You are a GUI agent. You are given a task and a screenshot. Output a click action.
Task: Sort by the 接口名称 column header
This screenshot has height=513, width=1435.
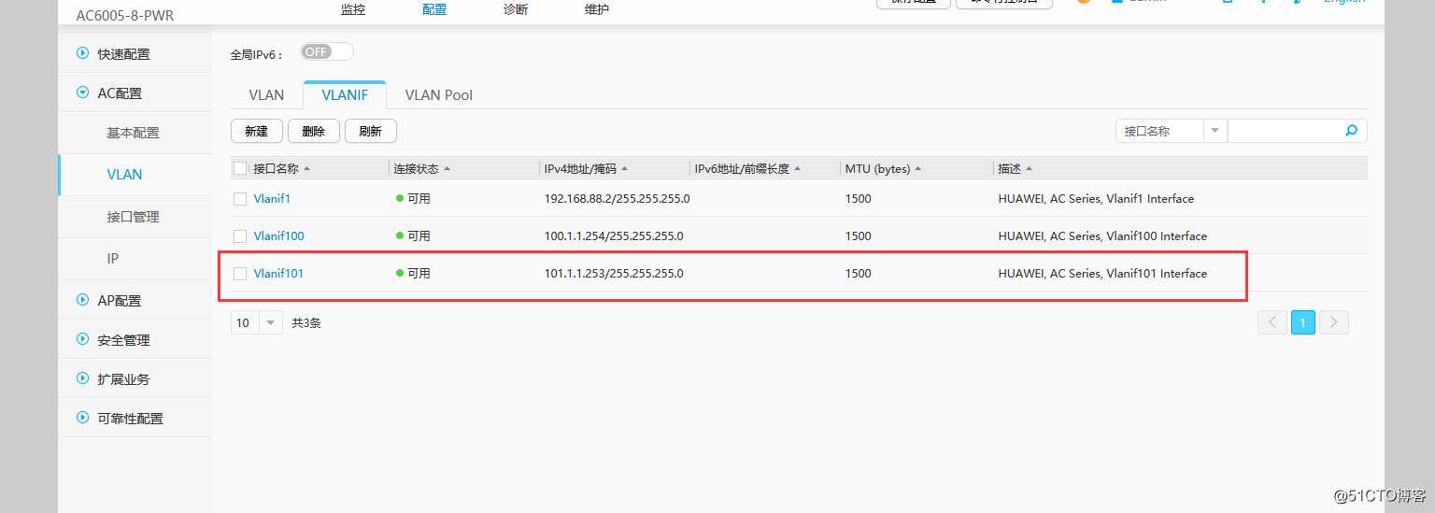click(281, 168)
